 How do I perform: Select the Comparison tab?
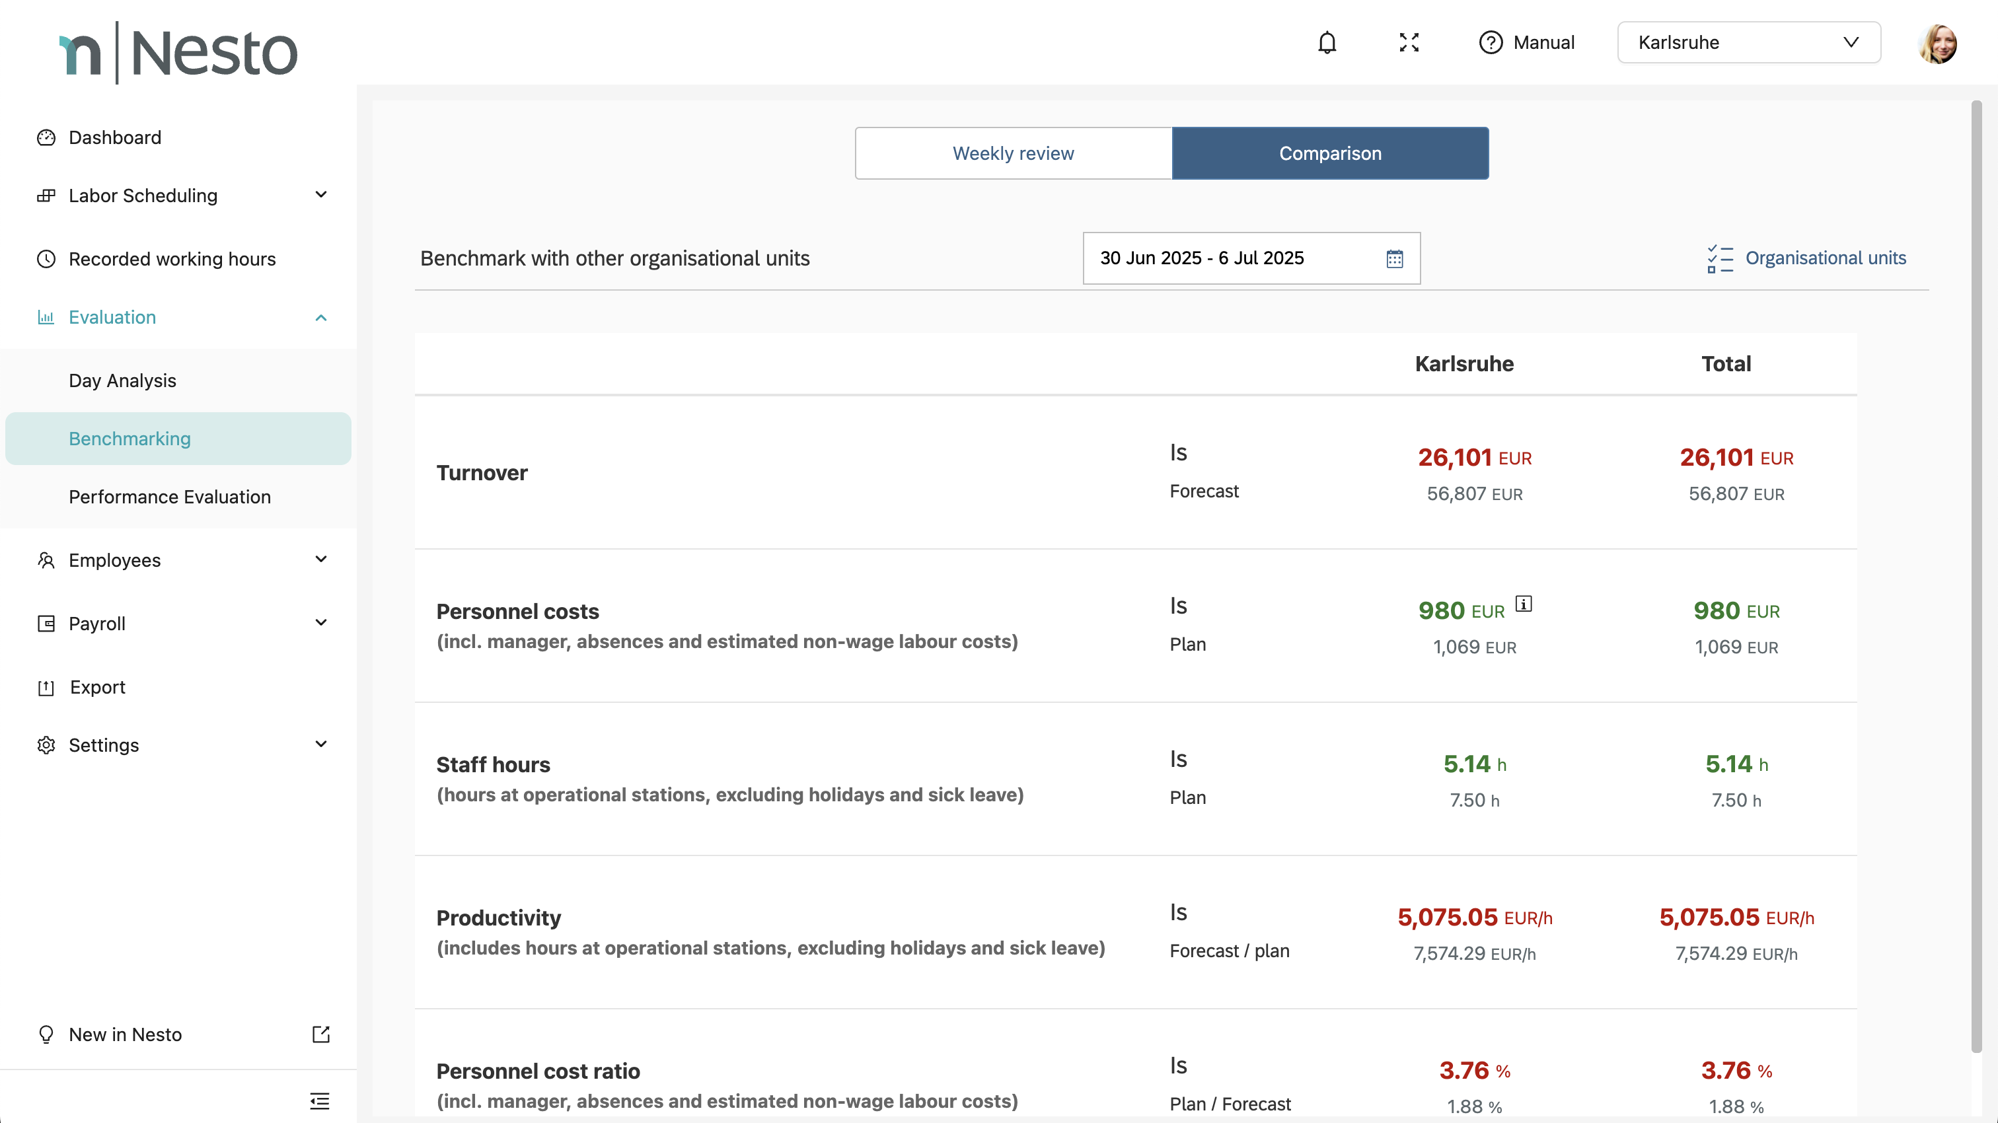[1329, 153]
